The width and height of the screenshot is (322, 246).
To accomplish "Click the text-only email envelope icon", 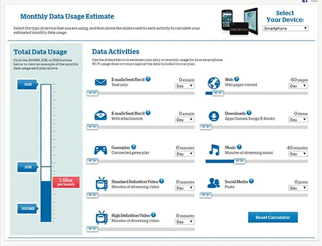I will (x=101, y=82).
